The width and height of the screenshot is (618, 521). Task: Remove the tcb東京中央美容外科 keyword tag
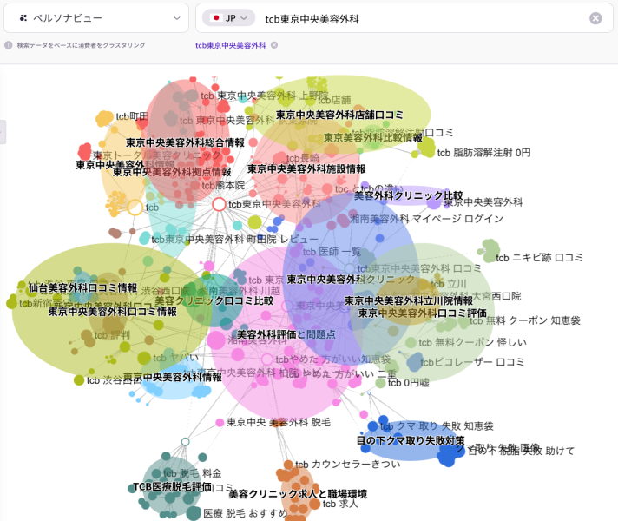click(274, 45)
